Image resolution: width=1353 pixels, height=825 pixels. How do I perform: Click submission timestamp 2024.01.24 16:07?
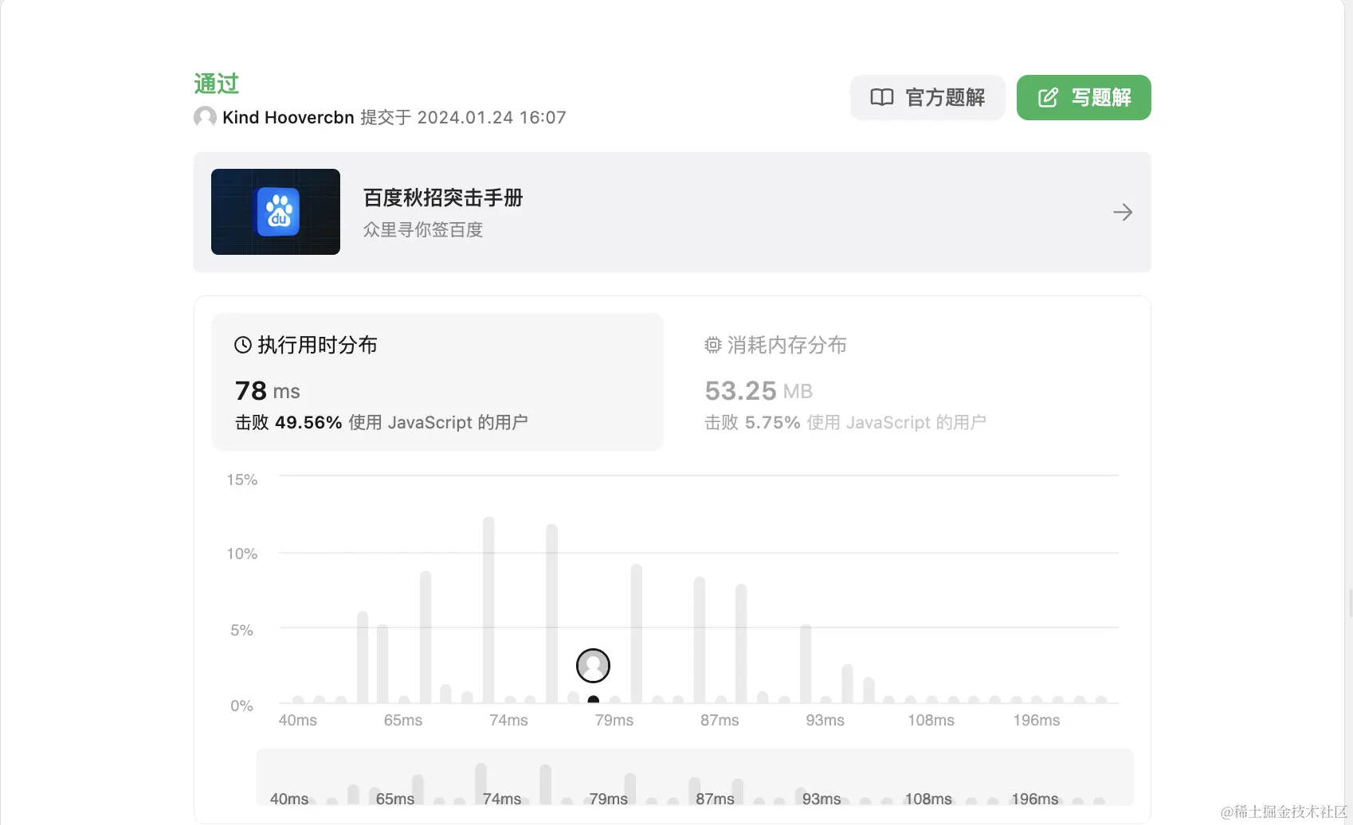[492, 117]
